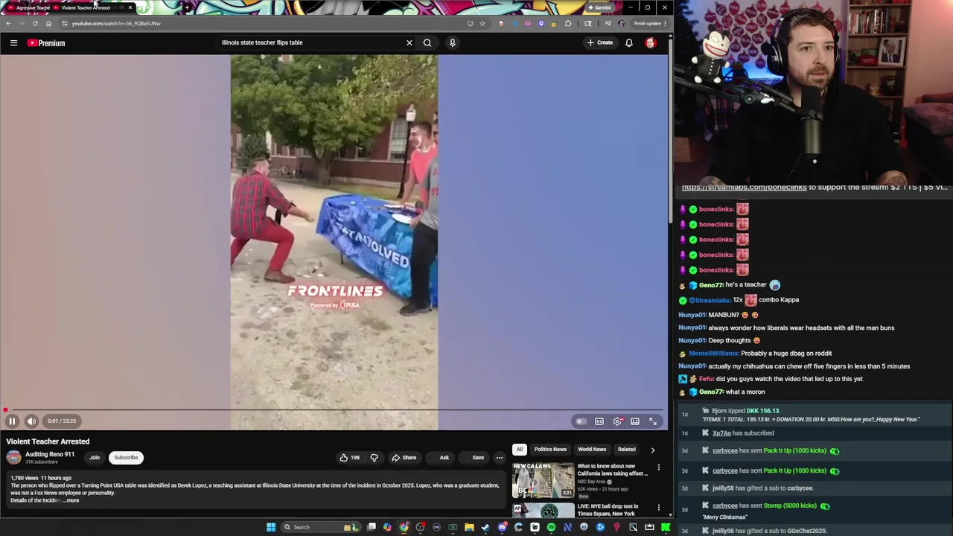The image size is (953, 536).
Task: Show more filter chips with right arrow
Action: (653, 450)
